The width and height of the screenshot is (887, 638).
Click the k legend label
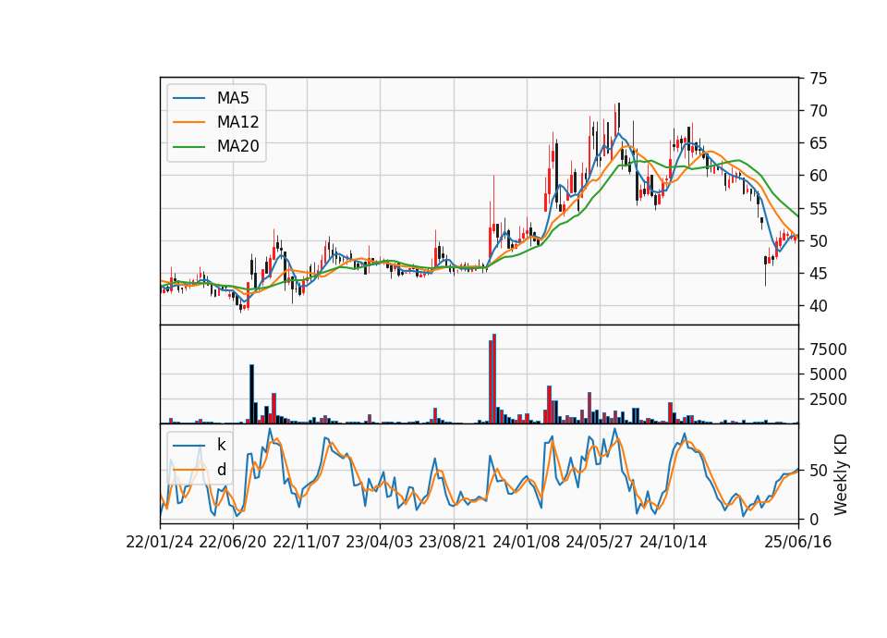coord(221,445)
